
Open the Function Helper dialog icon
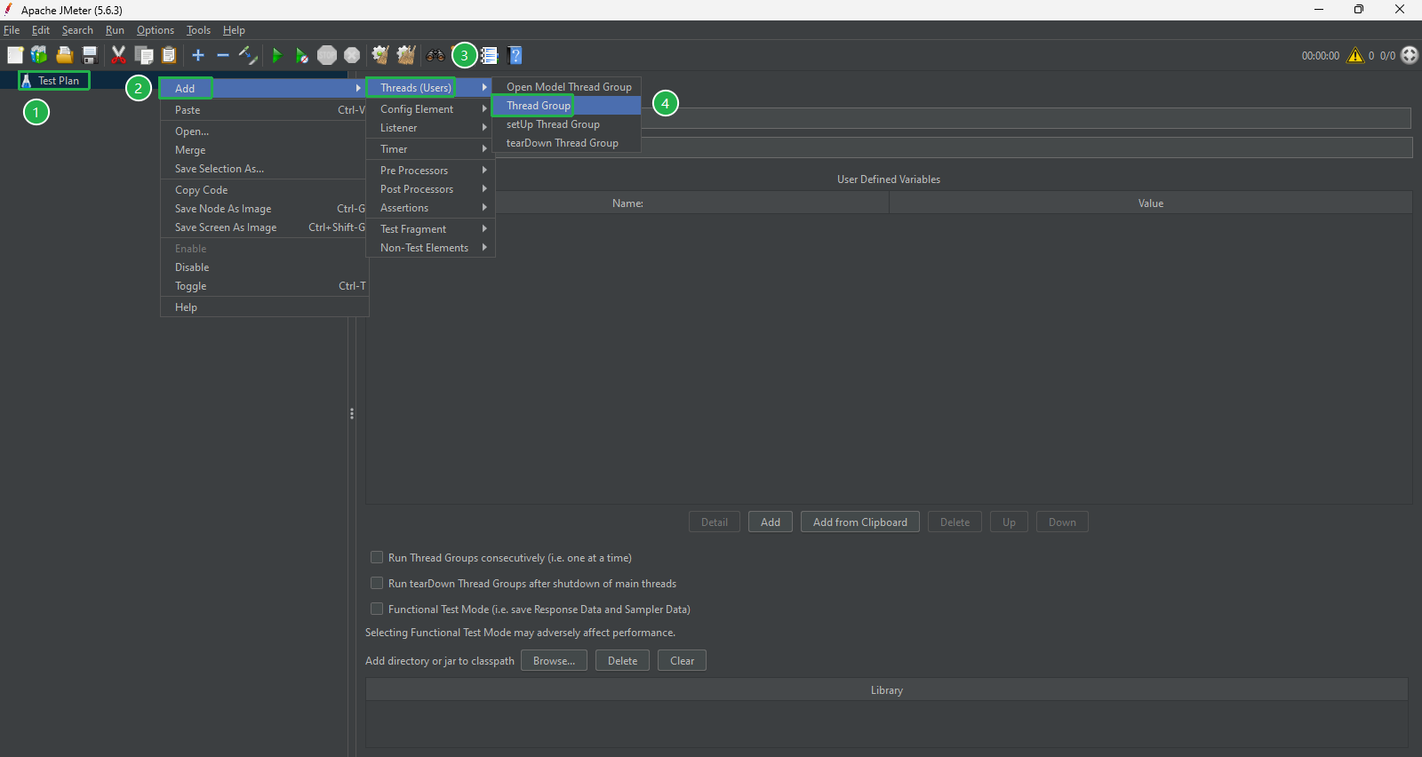[x=490, y=55]
